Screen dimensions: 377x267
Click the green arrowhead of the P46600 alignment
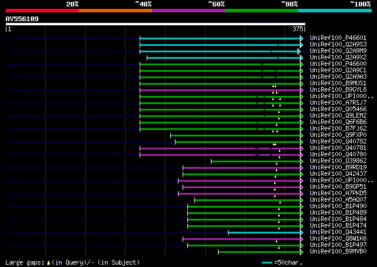click(302, 64)
